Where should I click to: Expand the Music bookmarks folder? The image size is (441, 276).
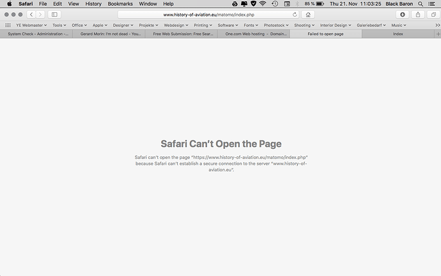click(x=399, y=26)
